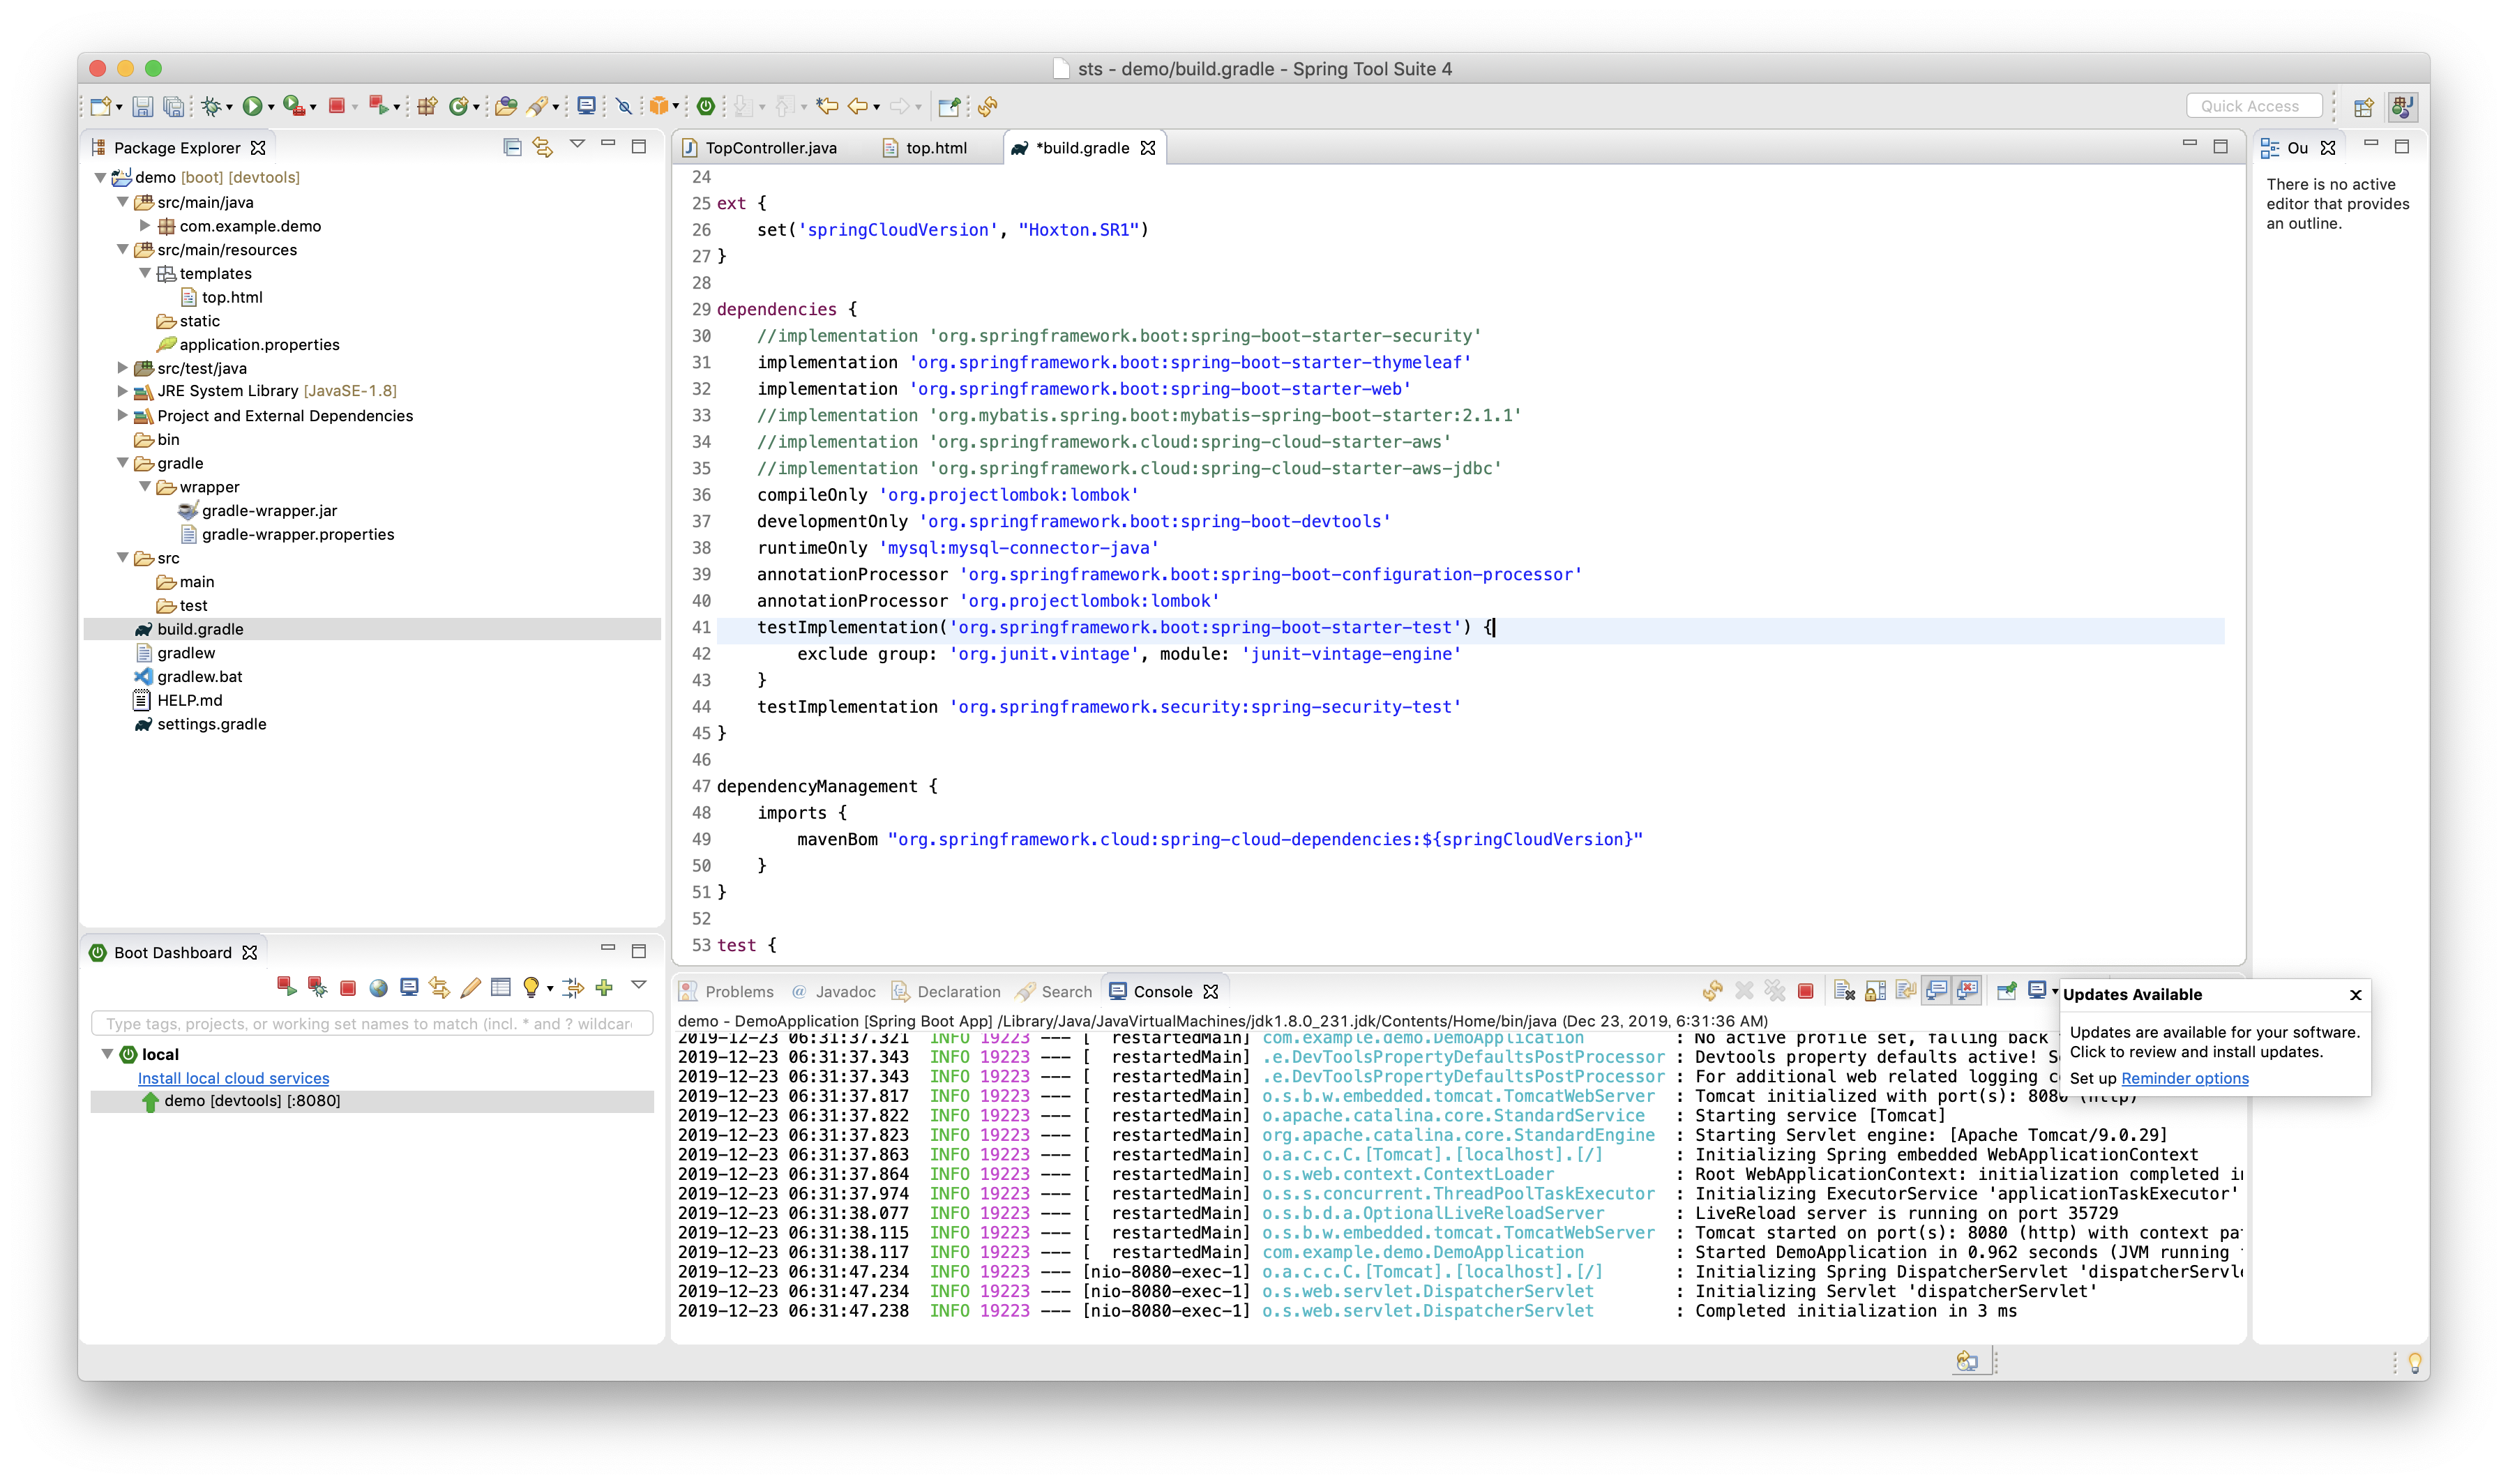Toggle Link with Editor in Package Explorer

pos(543,147)
